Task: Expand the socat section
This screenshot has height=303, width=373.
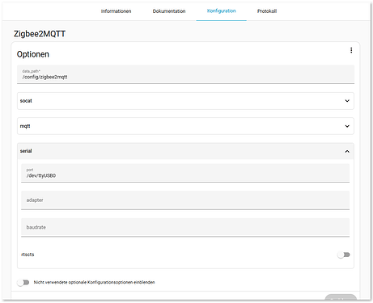Action: (185, 101)
